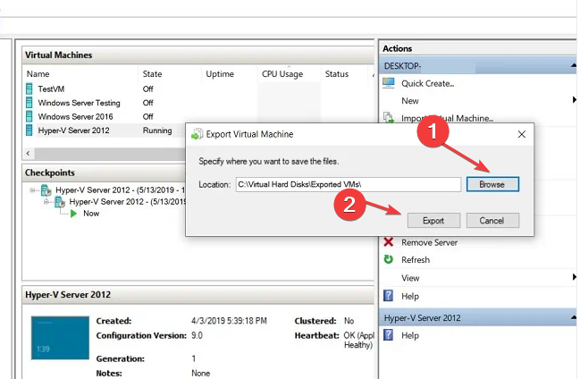This screenshot has width=580, height=379.
Task: Expand the New submenu arrow
Action: 574,99
